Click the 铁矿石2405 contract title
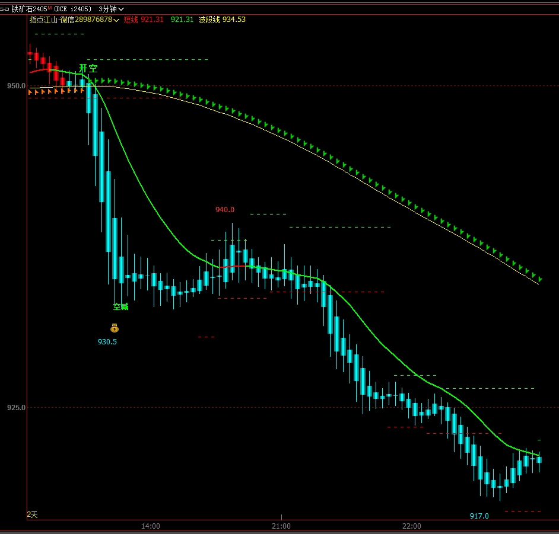Viewport: 559px width, 534px height. [x=29, y=9]
